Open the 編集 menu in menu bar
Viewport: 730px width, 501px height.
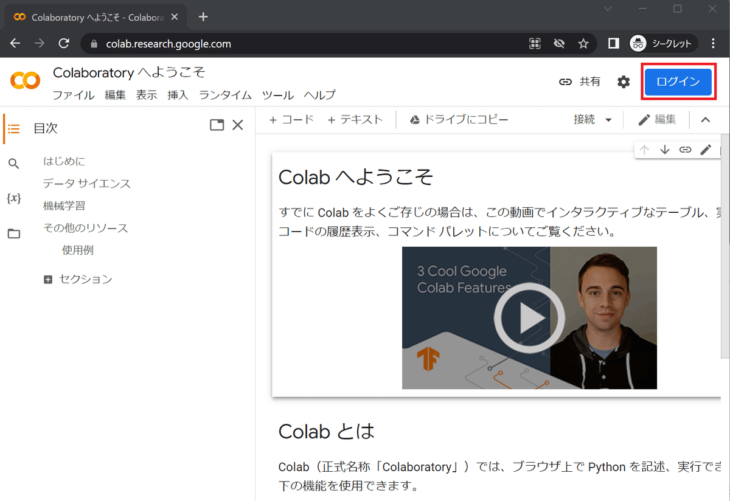tap(115, 95)
